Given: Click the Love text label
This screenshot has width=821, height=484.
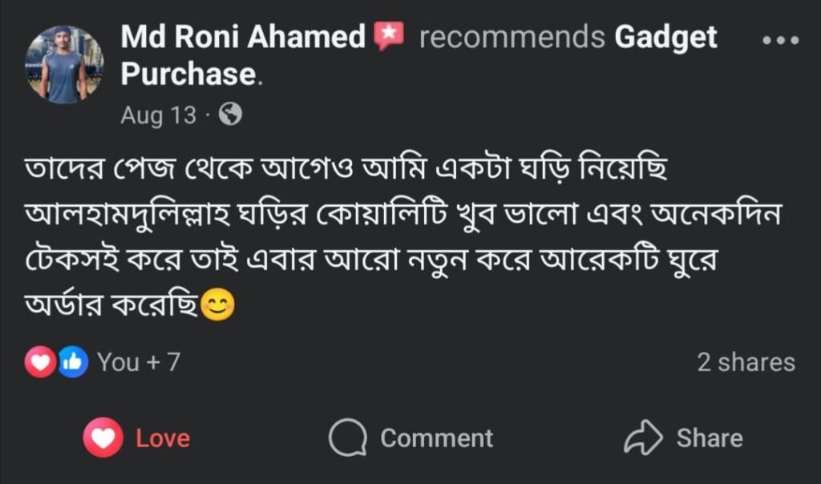Looking at the screenshot, I should [x=163, y=438].
